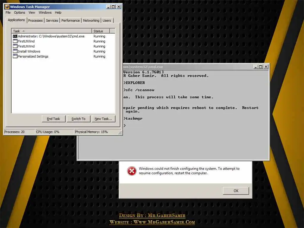The height and width of the screenshot is (228, 304).
Task: Click the first FirstUXWnd task icon
Action: pyautogui.click(x=15, y=41)
